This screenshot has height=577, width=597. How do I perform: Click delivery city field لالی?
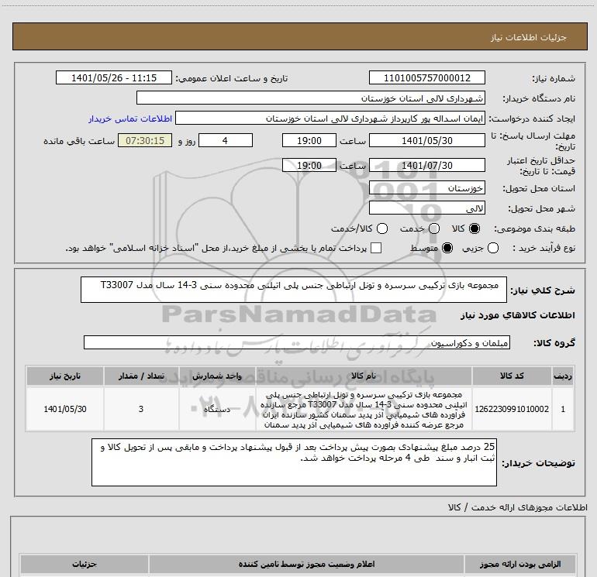coord(426,208)
